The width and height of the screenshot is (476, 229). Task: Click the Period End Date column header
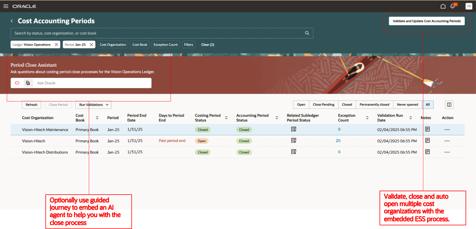coord(137,118)
